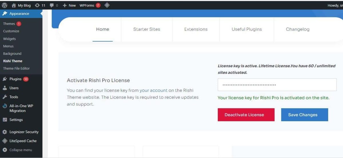Click the Loginizer Security gear icon
This screenshot has height=158, width=343.
tap(5, 132)
